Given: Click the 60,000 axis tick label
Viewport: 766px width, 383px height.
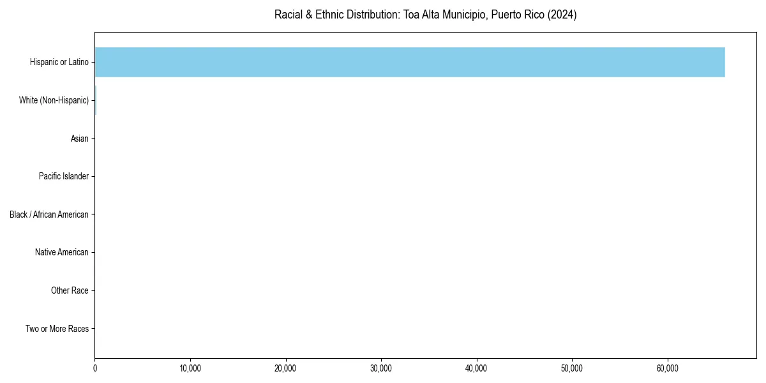Looking at the screenshot, I should (x=668, y=368).
